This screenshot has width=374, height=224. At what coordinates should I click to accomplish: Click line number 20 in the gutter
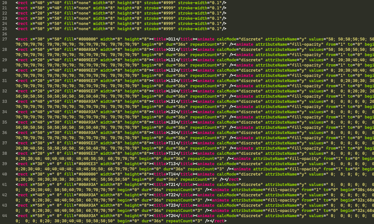(4, 3)
